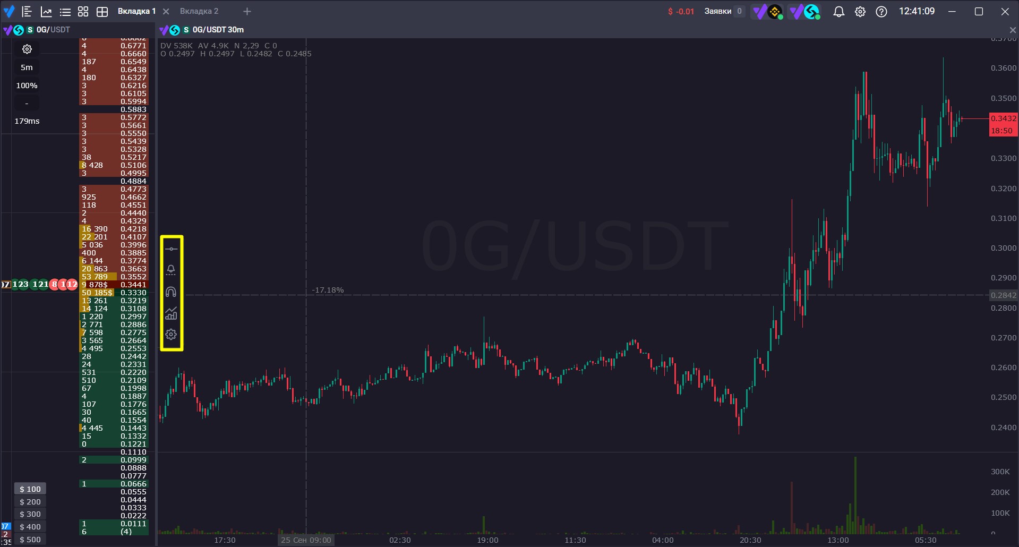Open the chart indicators tool
Viewport: 1019px width, 547px height.
(171, 313)
